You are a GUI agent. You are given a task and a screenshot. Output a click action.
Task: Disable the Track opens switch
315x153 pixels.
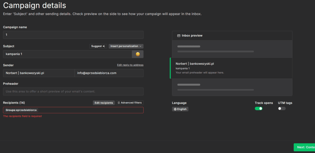(258, 108)
